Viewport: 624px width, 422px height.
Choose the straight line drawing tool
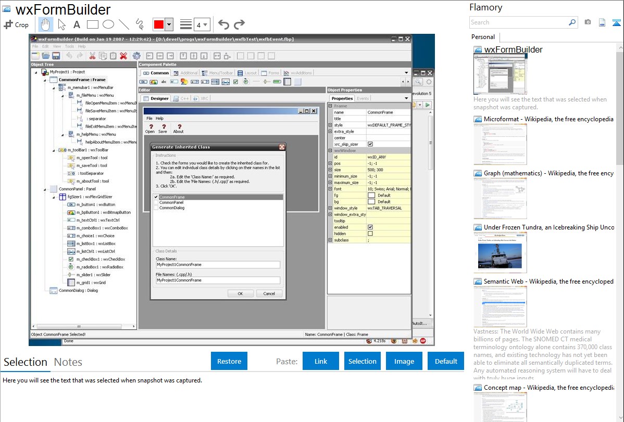(x=124, y=24)
